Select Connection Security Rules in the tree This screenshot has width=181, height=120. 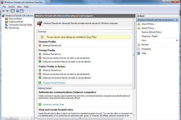(20, 25)
